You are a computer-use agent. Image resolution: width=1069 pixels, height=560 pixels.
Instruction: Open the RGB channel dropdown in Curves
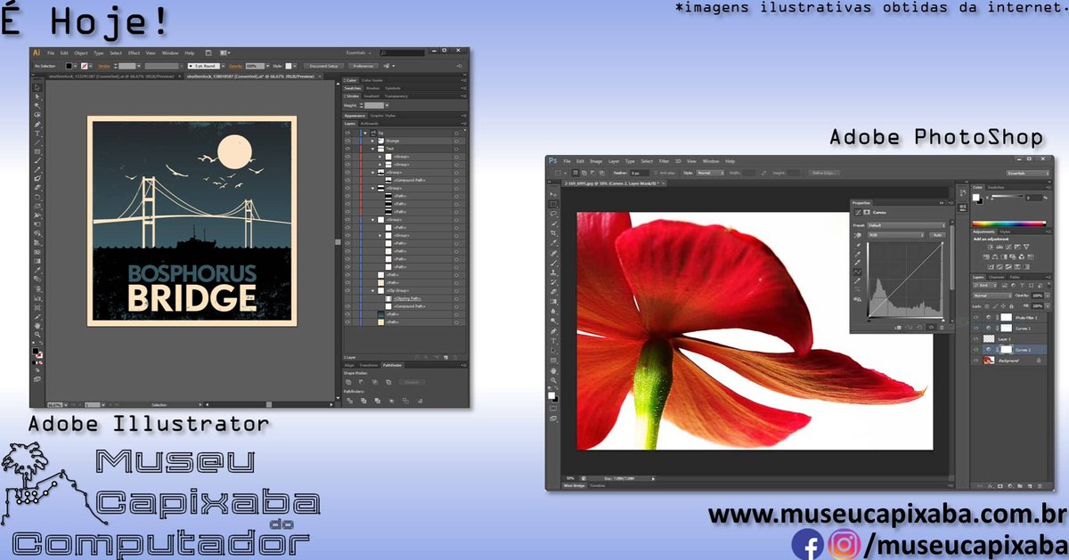[896, 235]
